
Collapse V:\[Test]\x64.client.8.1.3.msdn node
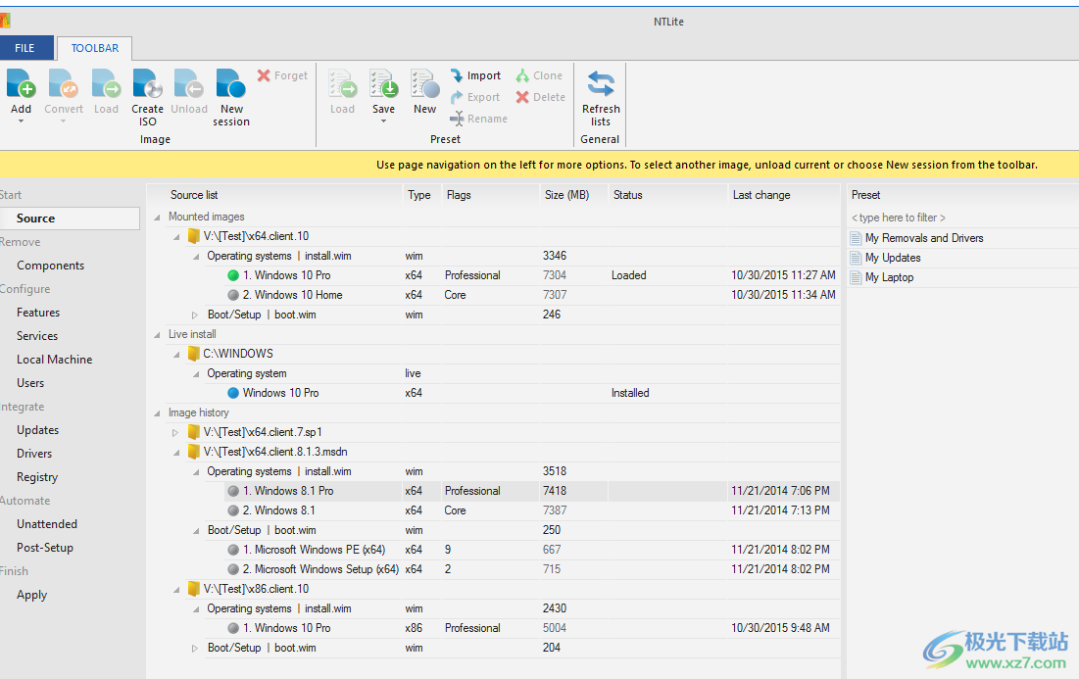coord(176,453)
